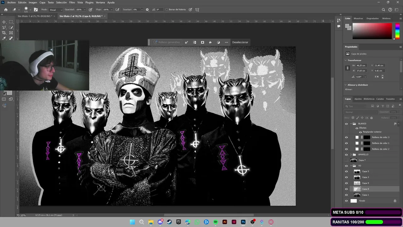Viewport: 403px width, 227px height.
Task: Expand the AMARILLO group
Action: [x=351, y=154]
